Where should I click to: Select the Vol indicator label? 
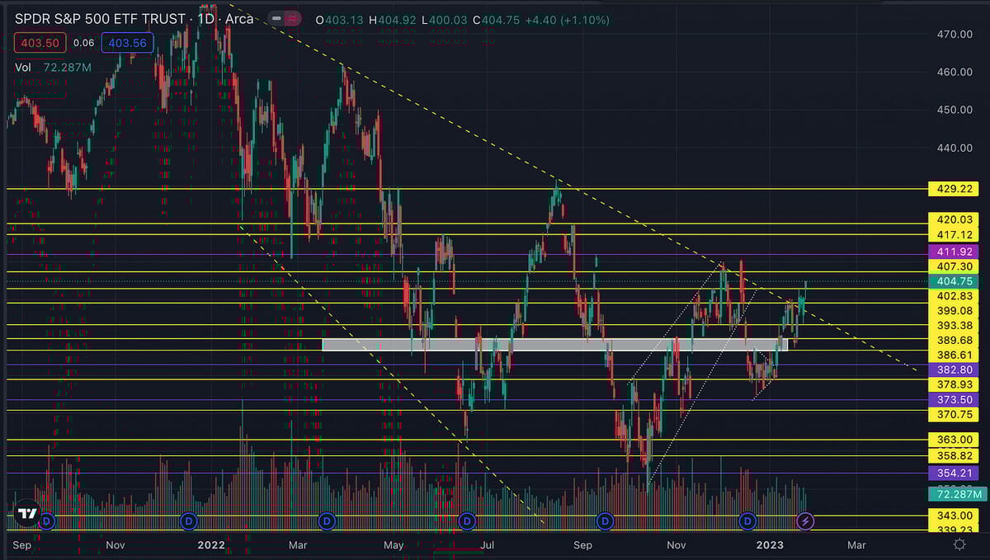23,68
